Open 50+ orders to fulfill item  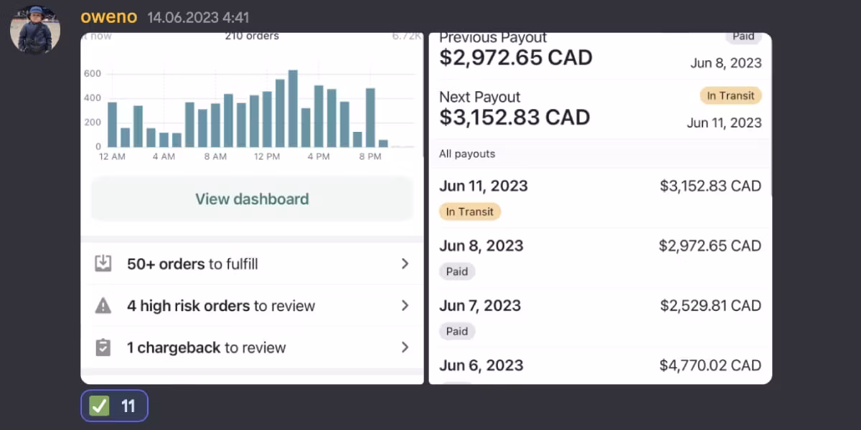pyautogui.click(x=192, y=264)
